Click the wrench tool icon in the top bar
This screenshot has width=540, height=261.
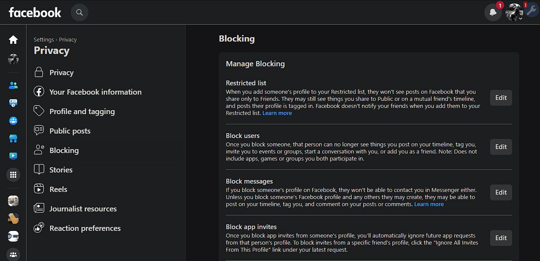(532, 12)
